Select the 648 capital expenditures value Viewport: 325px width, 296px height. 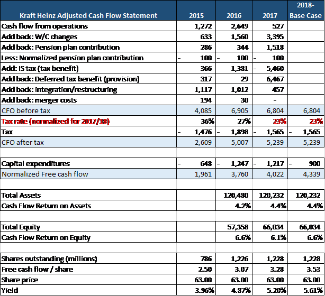point(206,163)
